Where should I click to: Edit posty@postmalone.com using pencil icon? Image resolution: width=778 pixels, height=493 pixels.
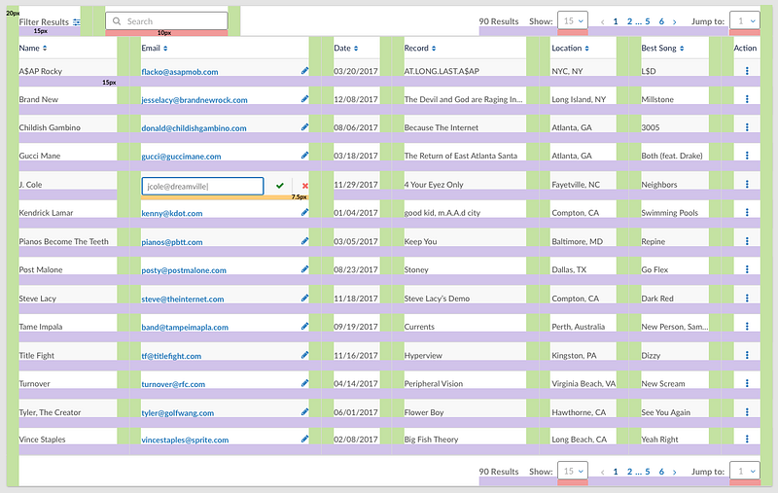point(304,269)
